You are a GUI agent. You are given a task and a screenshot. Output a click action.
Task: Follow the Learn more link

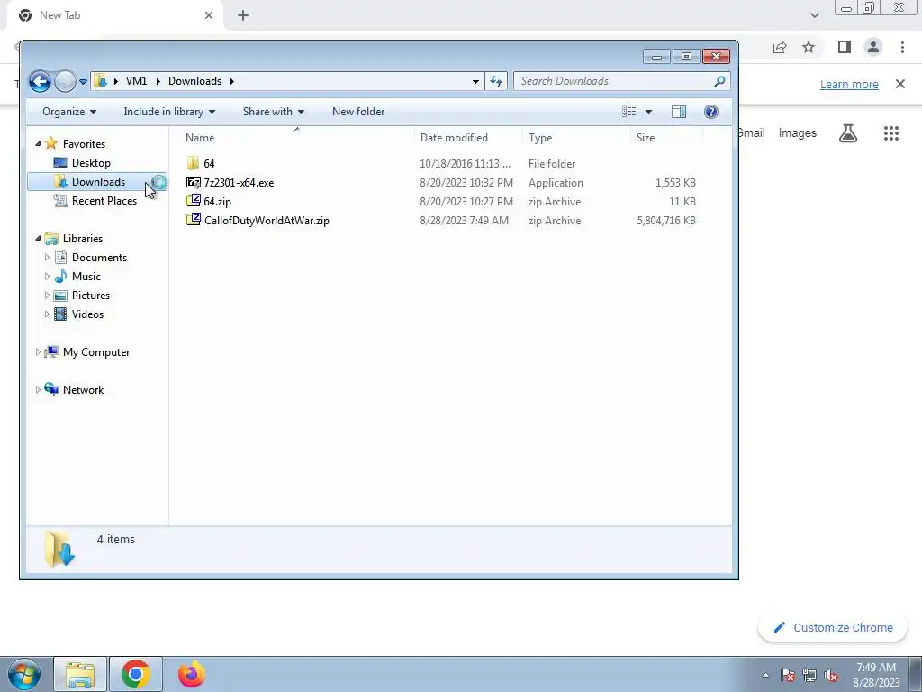pyautogui.click(x=849, y=84)
